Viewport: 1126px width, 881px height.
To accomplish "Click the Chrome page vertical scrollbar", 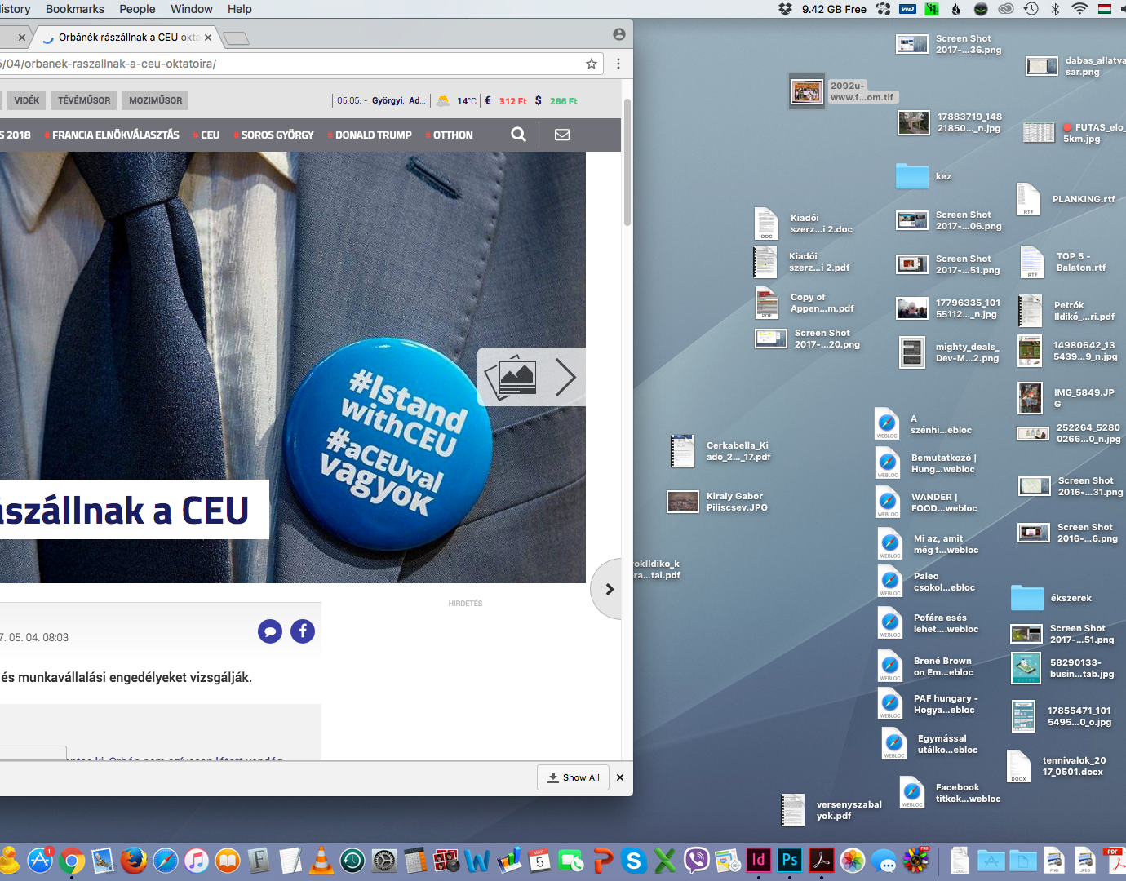I will coord(627,163).
